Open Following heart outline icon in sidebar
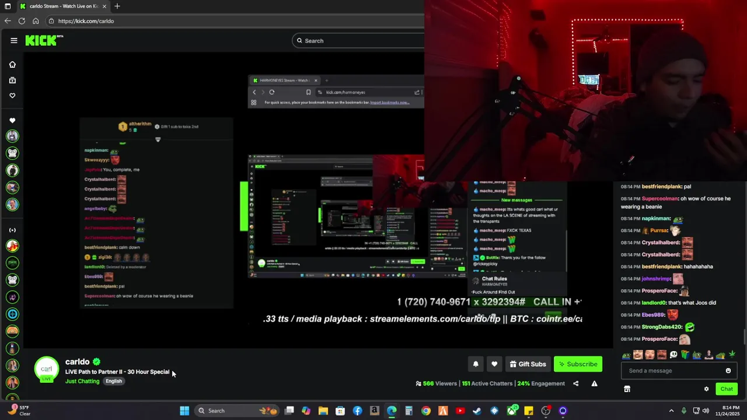Image resolution: width=747 pixels, height=420 pixels. point(12,96)
